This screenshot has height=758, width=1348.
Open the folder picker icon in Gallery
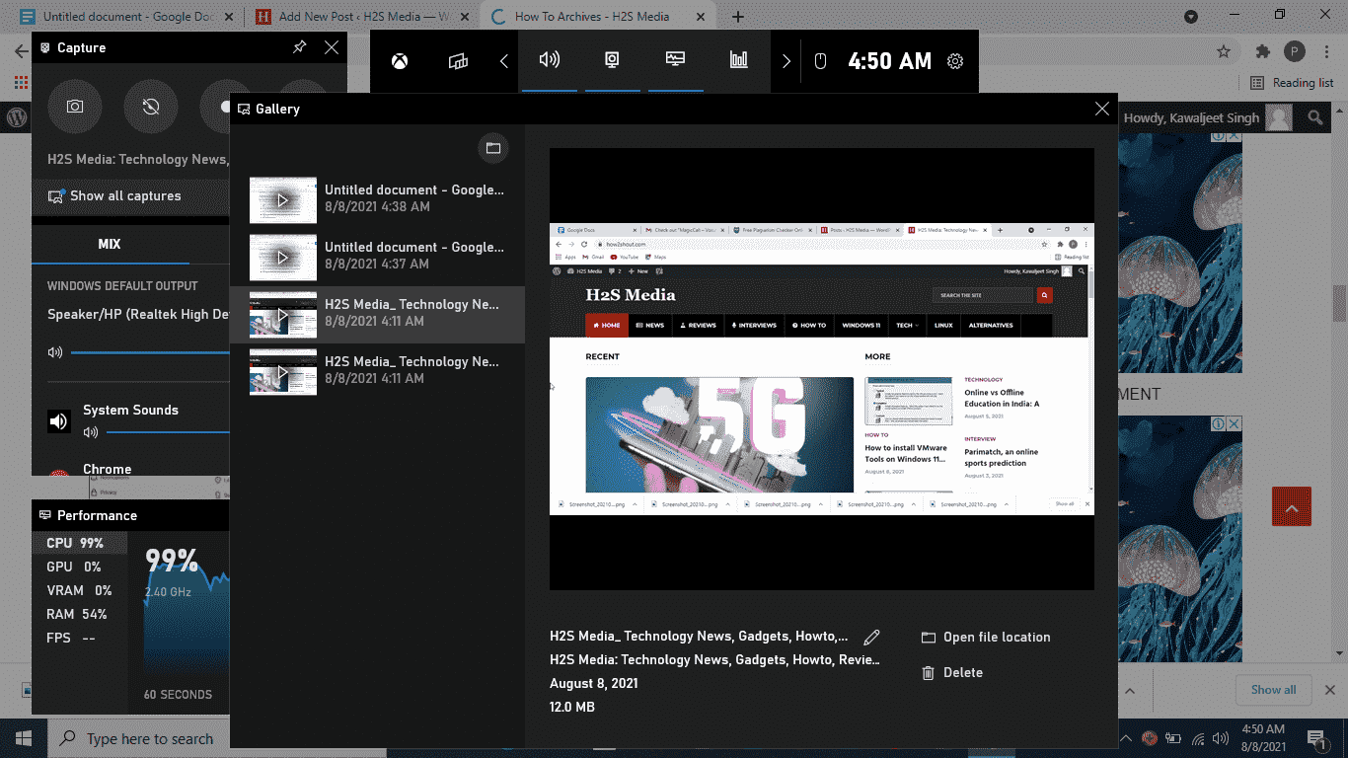[x=492, y=148]
